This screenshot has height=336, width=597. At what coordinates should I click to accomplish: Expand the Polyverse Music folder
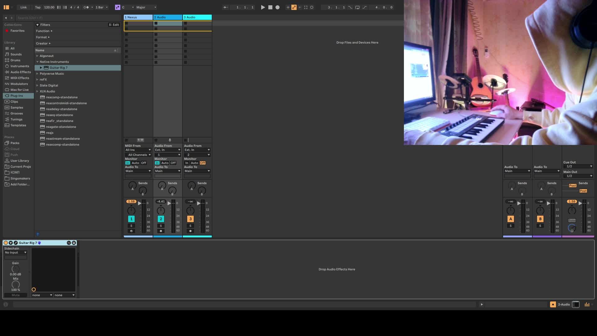[37, 74]
